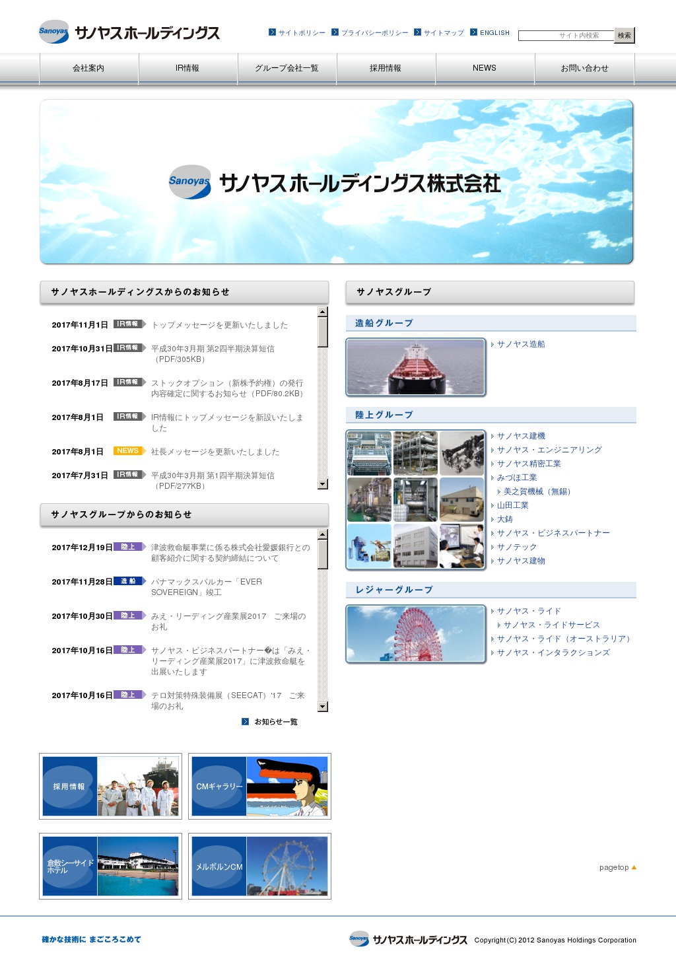The width and height of the screenshot is (676, 959).
Task: Click the 造船 tag for 2017年11月28日
Action: pos(129,581)
